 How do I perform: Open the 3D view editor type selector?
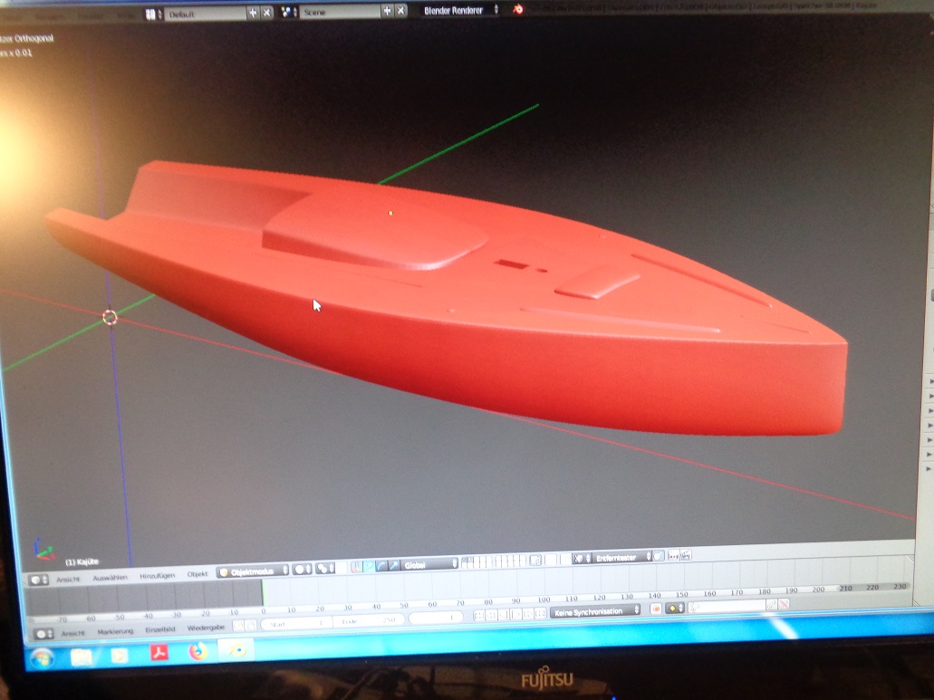coord(38,580)
